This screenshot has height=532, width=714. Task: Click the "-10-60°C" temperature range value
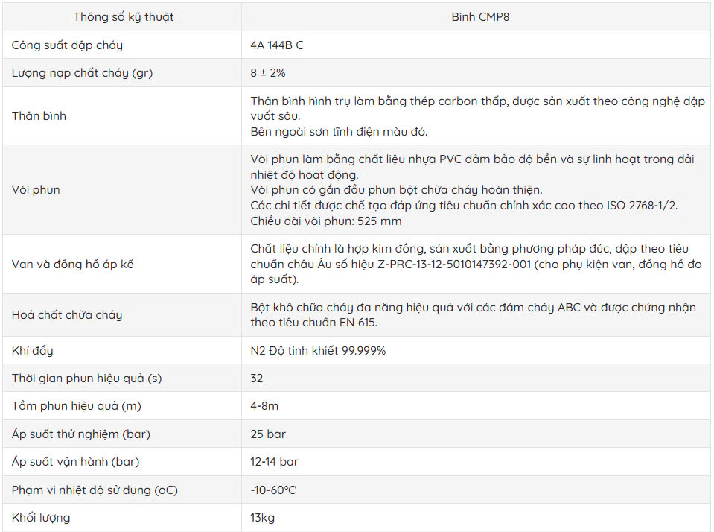273,490
